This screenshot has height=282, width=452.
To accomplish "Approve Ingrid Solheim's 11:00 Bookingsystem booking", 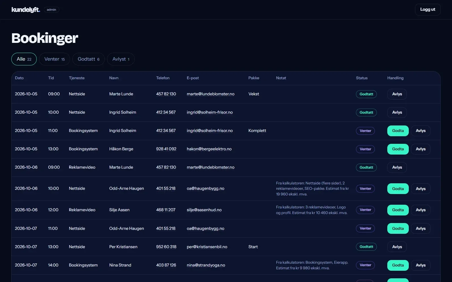I will tap(398, 131).
